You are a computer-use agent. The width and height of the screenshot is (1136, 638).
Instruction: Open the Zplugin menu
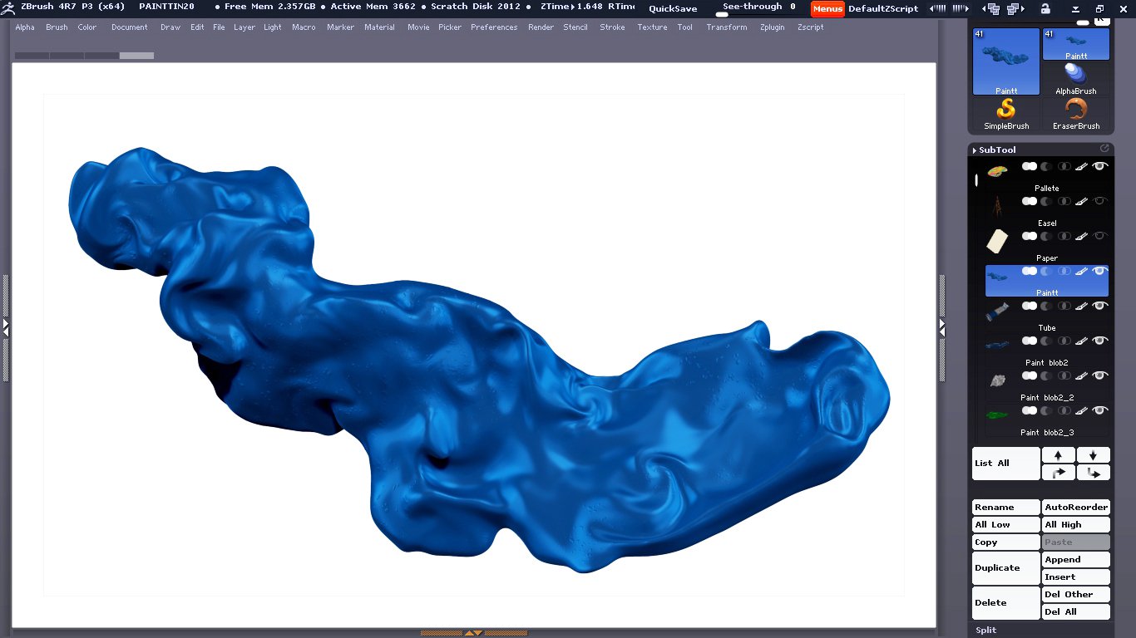coord(772,27)
